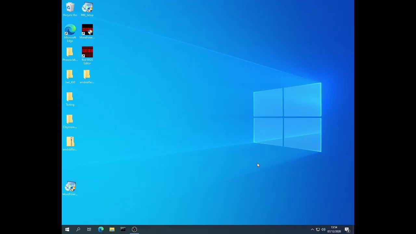Open the network status tray icon
416x234 pixels.
[x=318, y=229]
